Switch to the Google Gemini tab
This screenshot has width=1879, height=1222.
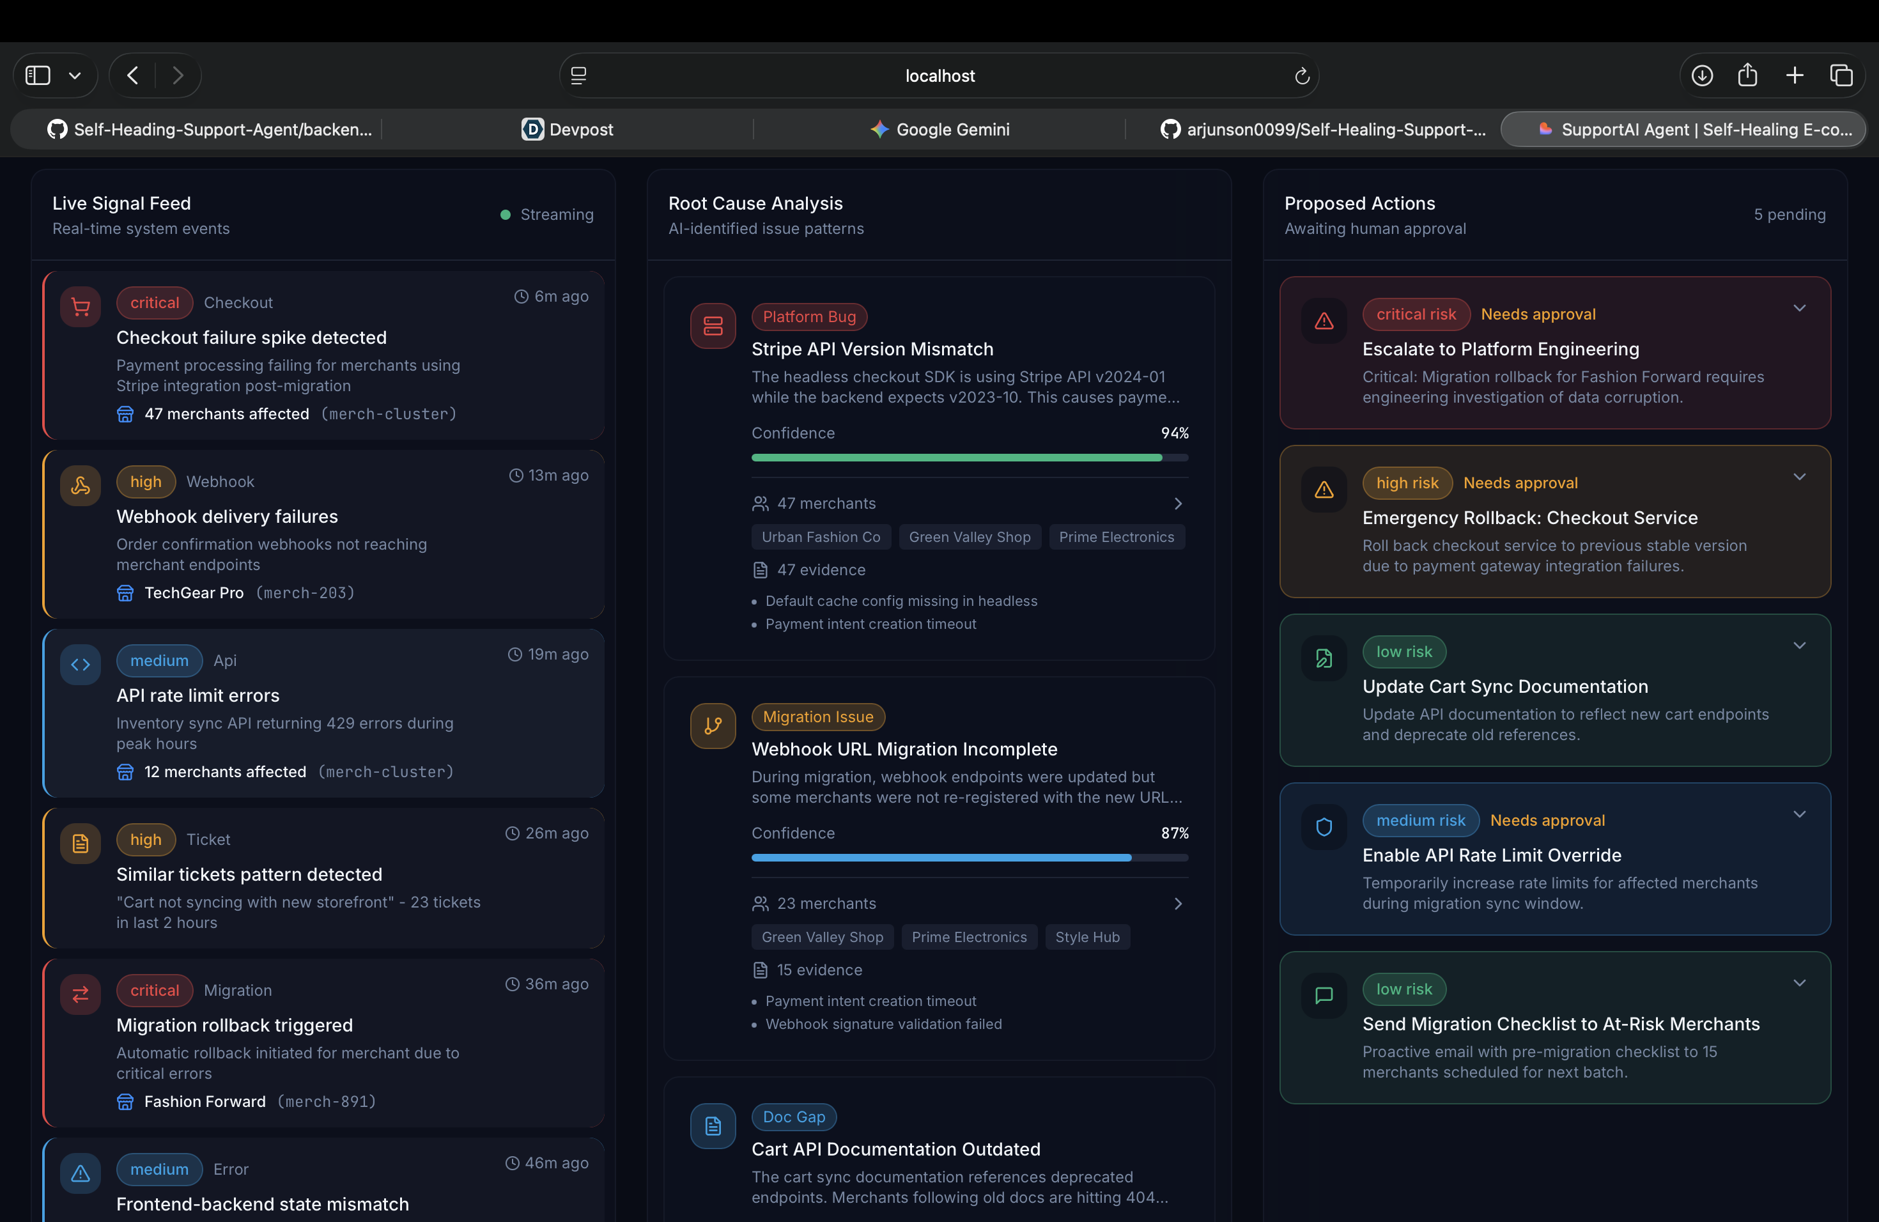pos(939,130)
